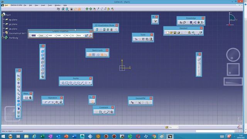Click the Design Table icon in Knowledge
This screenshot has height=139, width=247.
click(191, 22)
